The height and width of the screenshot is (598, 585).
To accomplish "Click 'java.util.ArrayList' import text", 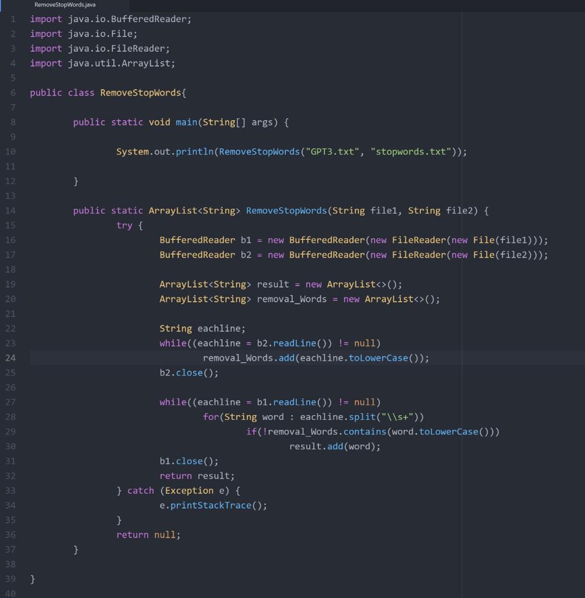I will click(119, 63).
